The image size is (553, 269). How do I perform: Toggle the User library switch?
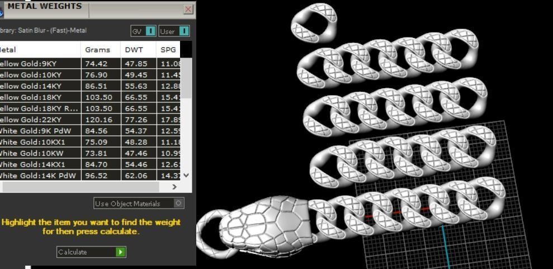174,31
